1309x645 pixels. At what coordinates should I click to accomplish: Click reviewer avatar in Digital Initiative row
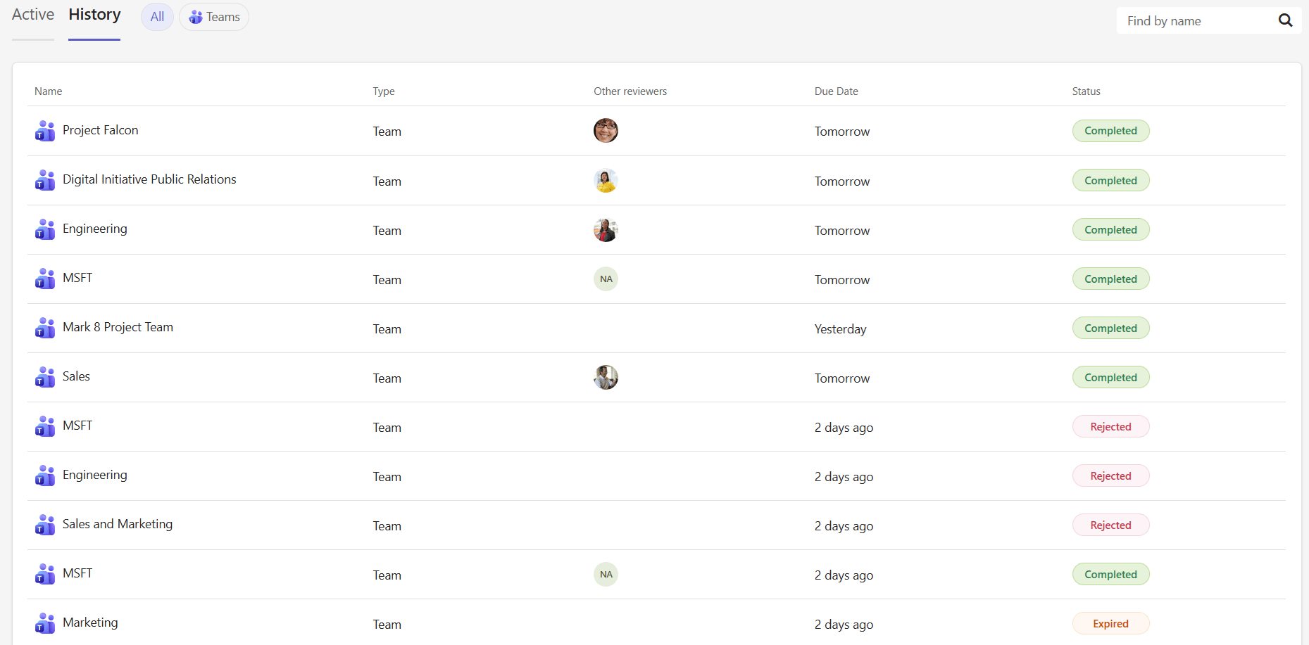606,181
